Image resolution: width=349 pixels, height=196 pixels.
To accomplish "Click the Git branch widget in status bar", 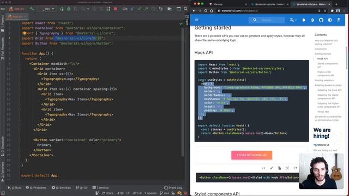I will pyautogui.click(x=165, y=193).
